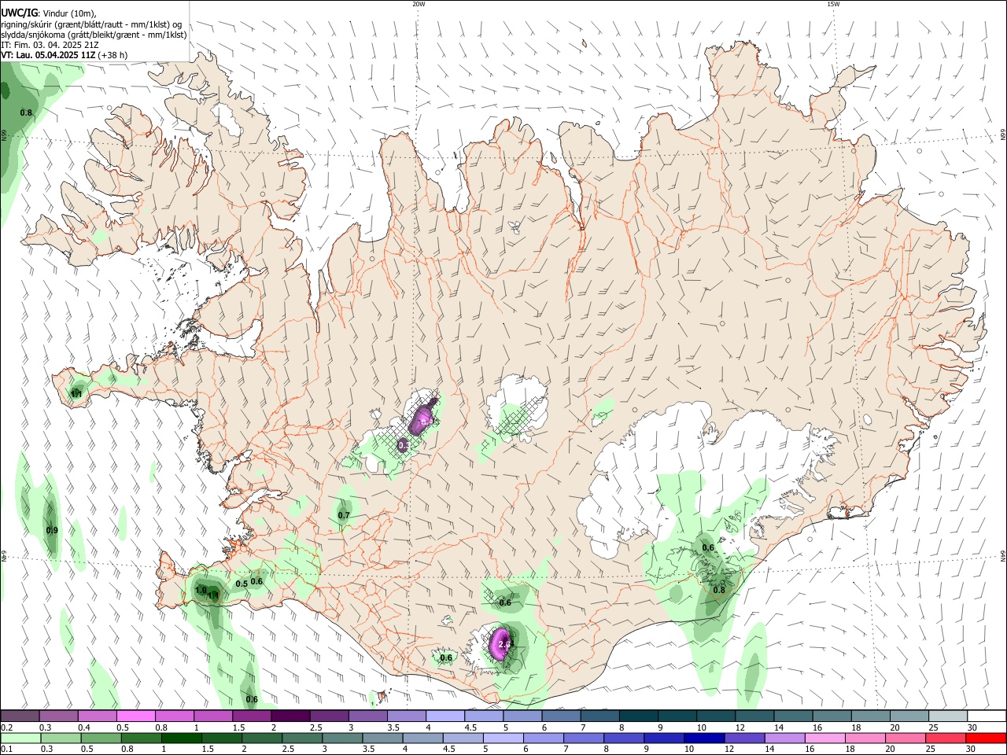Image resolution: width=1007 pixels, height=755 pixels.
Task: Pick lower scale swatch between 18 and 20
Action: click(866, 738)
